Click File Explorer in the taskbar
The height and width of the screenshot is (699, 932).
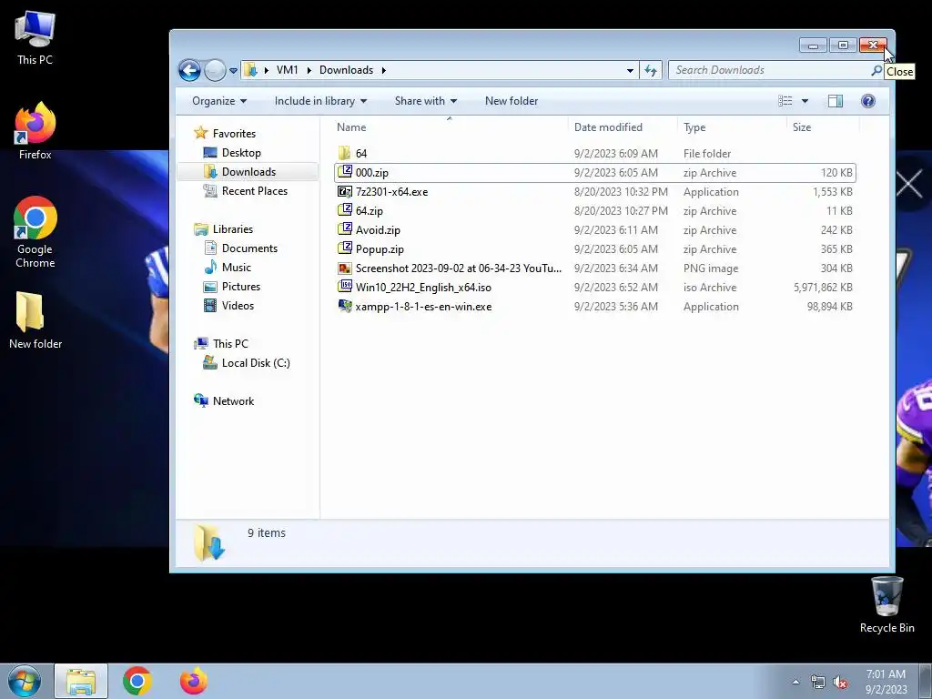point(81,681)
